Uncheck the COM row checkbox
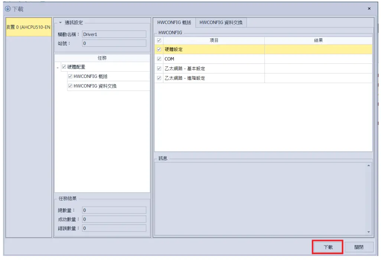381x260 pixels. click(x=159, y=59)
